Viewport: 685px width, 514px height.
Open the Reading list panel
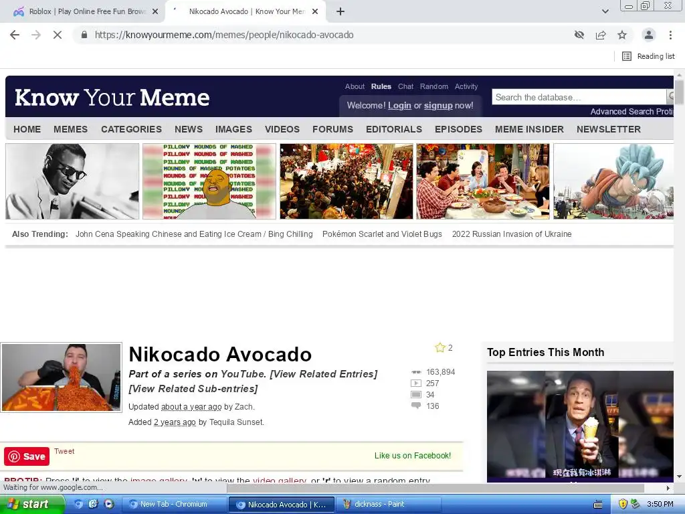648,56
